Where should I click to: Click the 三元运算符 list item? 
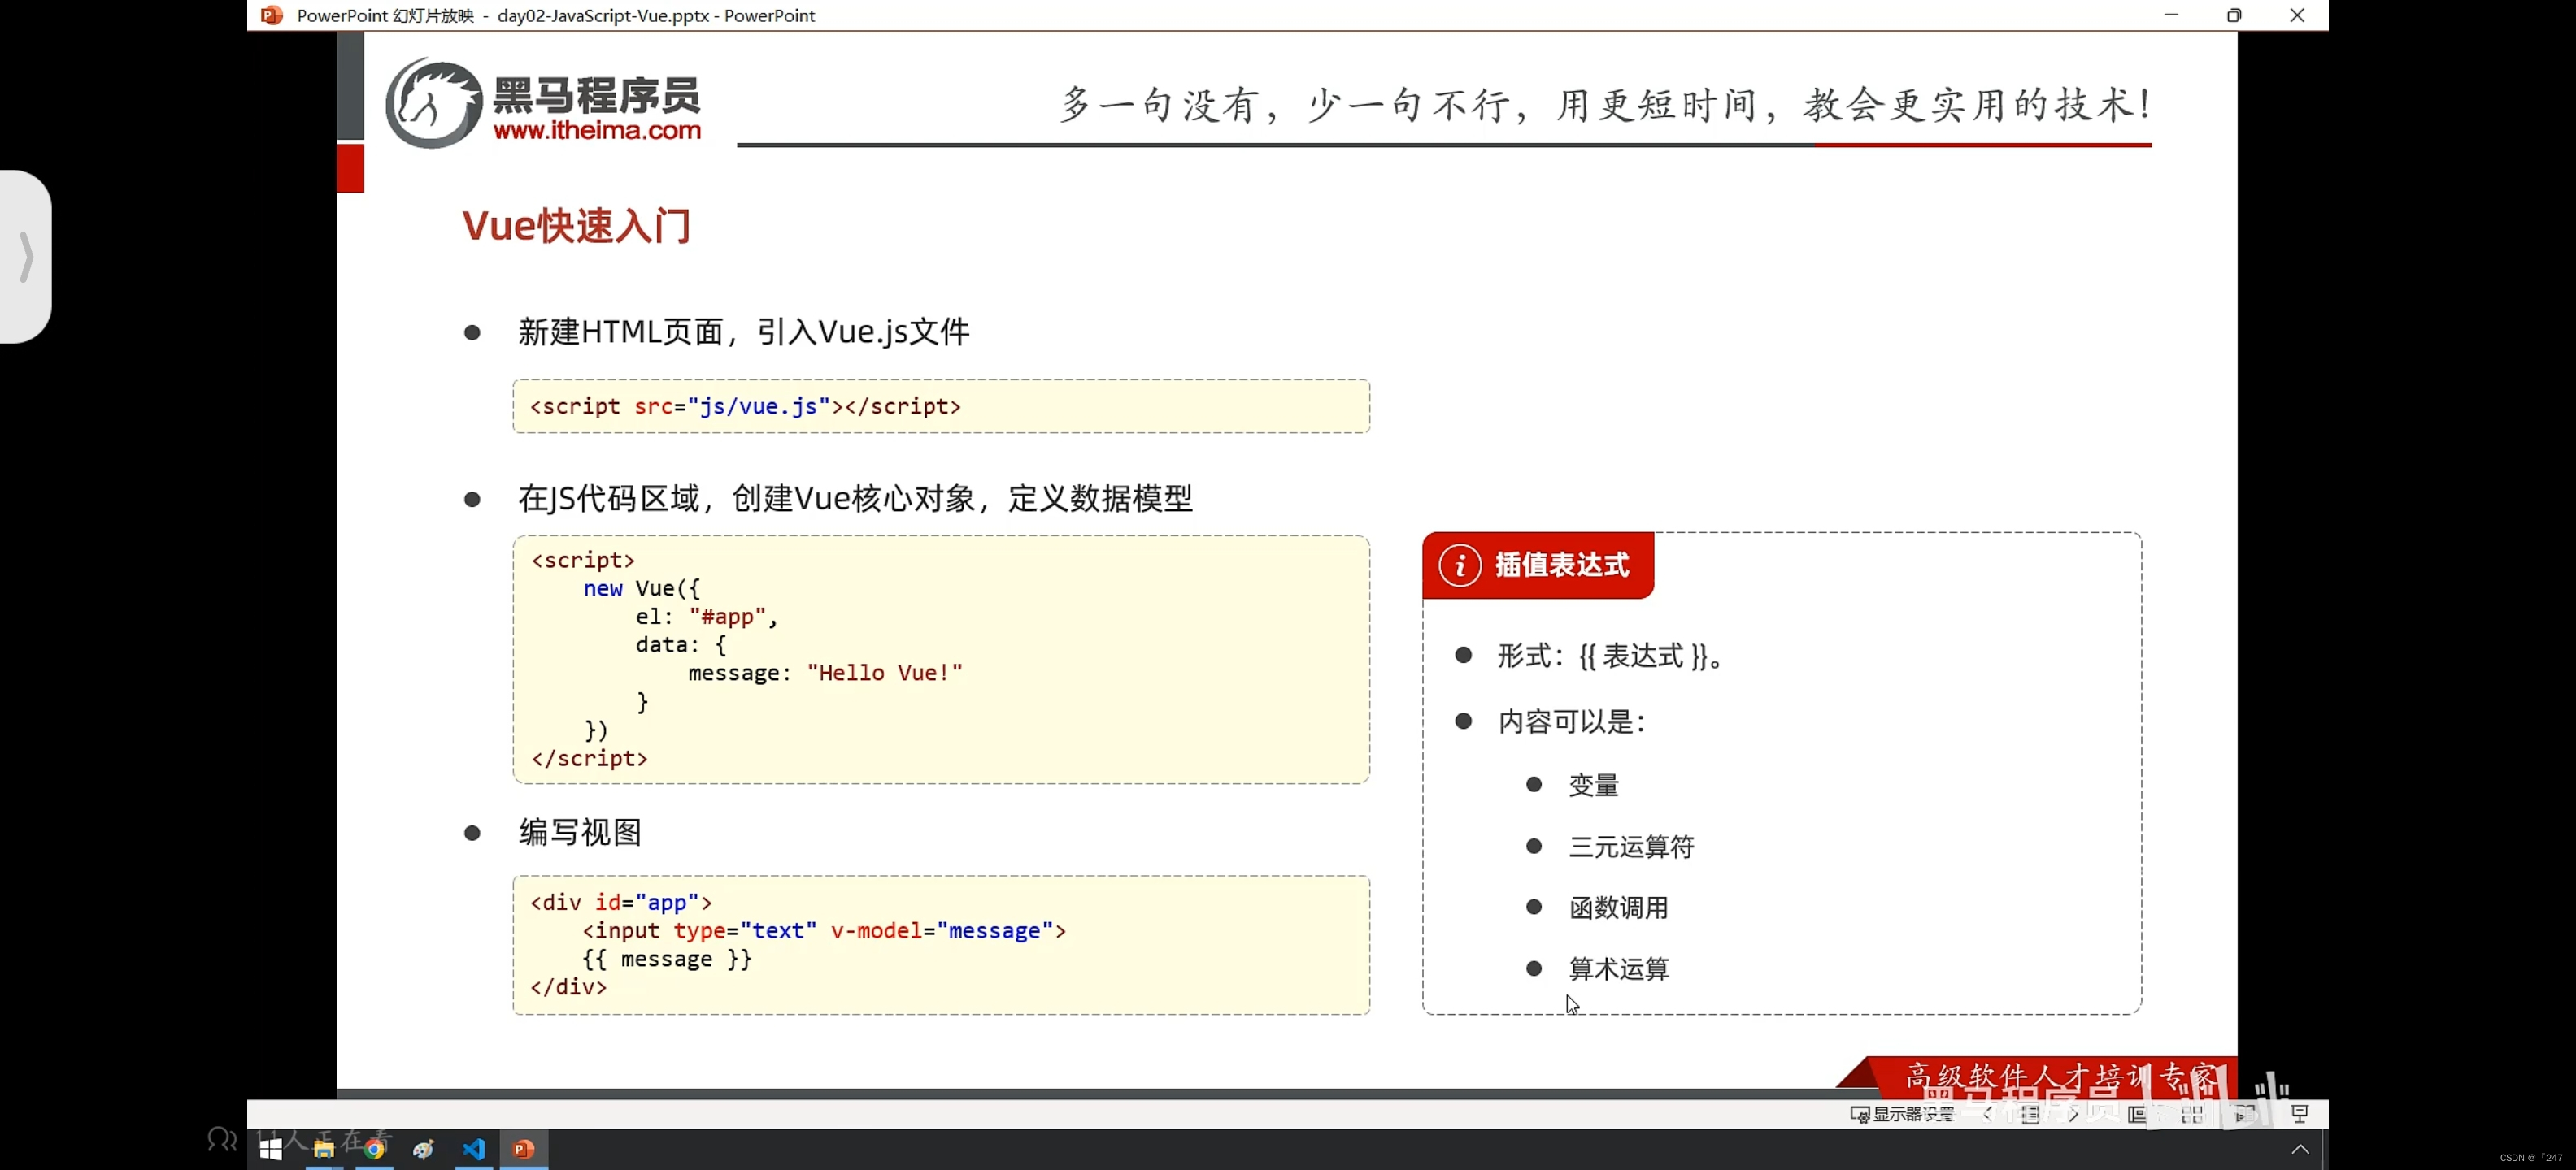click(1631, 847)
